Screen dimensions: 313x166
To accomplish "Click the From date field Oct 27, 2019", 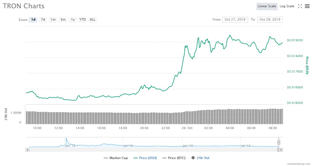I will 235,20.
